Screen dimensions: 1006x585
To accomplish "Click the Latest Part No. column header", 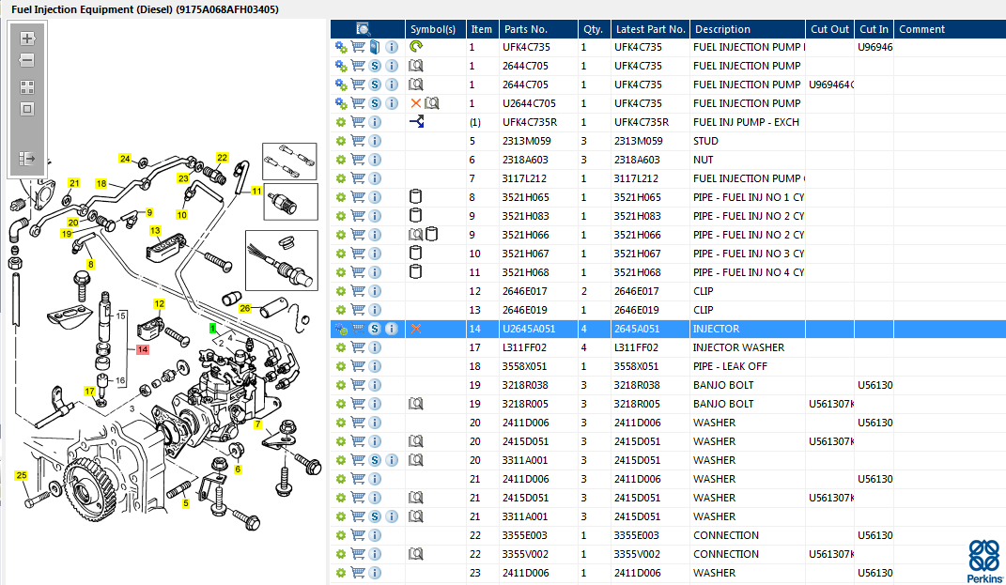I will click(651, 29).
